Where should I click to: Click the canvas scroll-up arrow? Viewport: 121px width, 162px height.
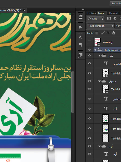coord(73,15)
